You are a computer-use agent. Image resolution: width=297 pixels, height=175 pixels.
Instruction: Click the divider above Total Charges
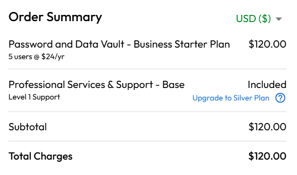click(x=147, y=141)
